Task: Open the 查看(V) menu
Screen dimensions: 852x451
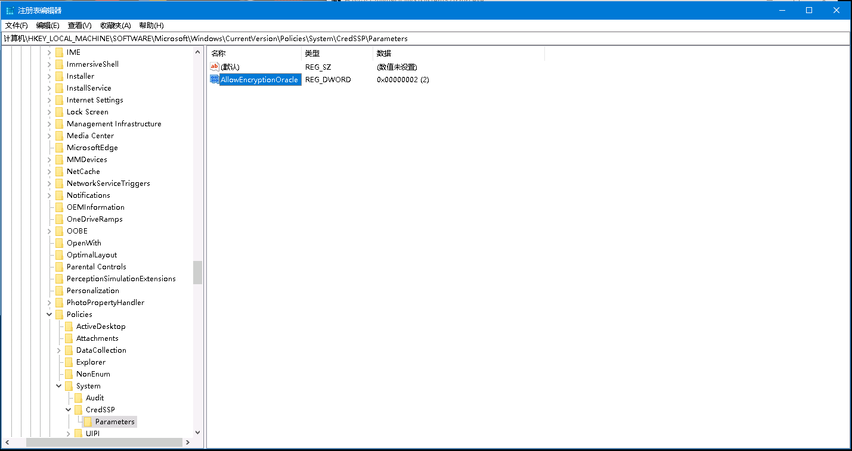Action: [79, 26]
